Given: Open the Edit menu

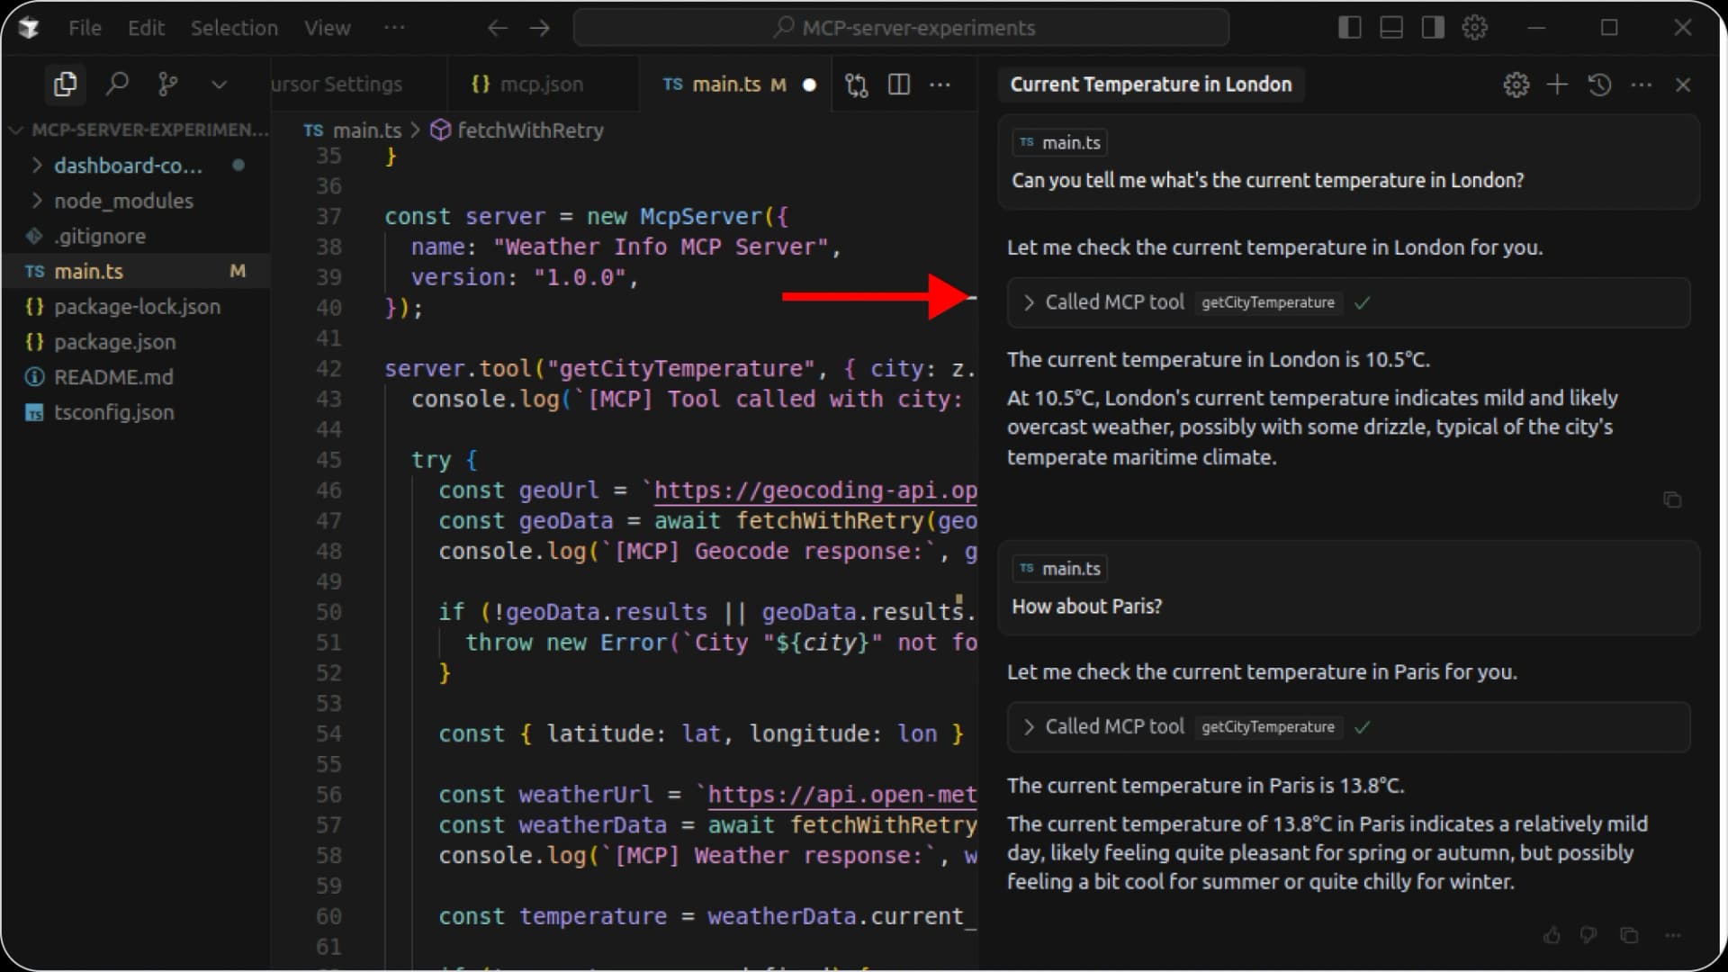Looking at the screenshot, I should pyautogui.click(x=146, y=28).
